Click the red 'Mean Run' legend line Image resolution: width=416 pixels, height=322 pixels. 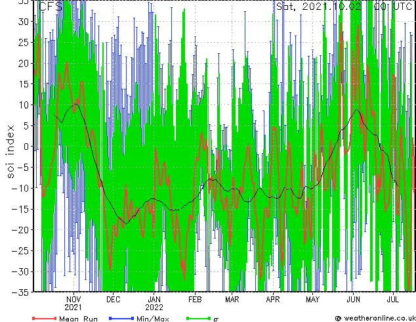pos(45,318)
